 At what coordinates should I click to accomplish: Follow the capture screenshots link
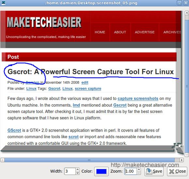pos(138,99)
